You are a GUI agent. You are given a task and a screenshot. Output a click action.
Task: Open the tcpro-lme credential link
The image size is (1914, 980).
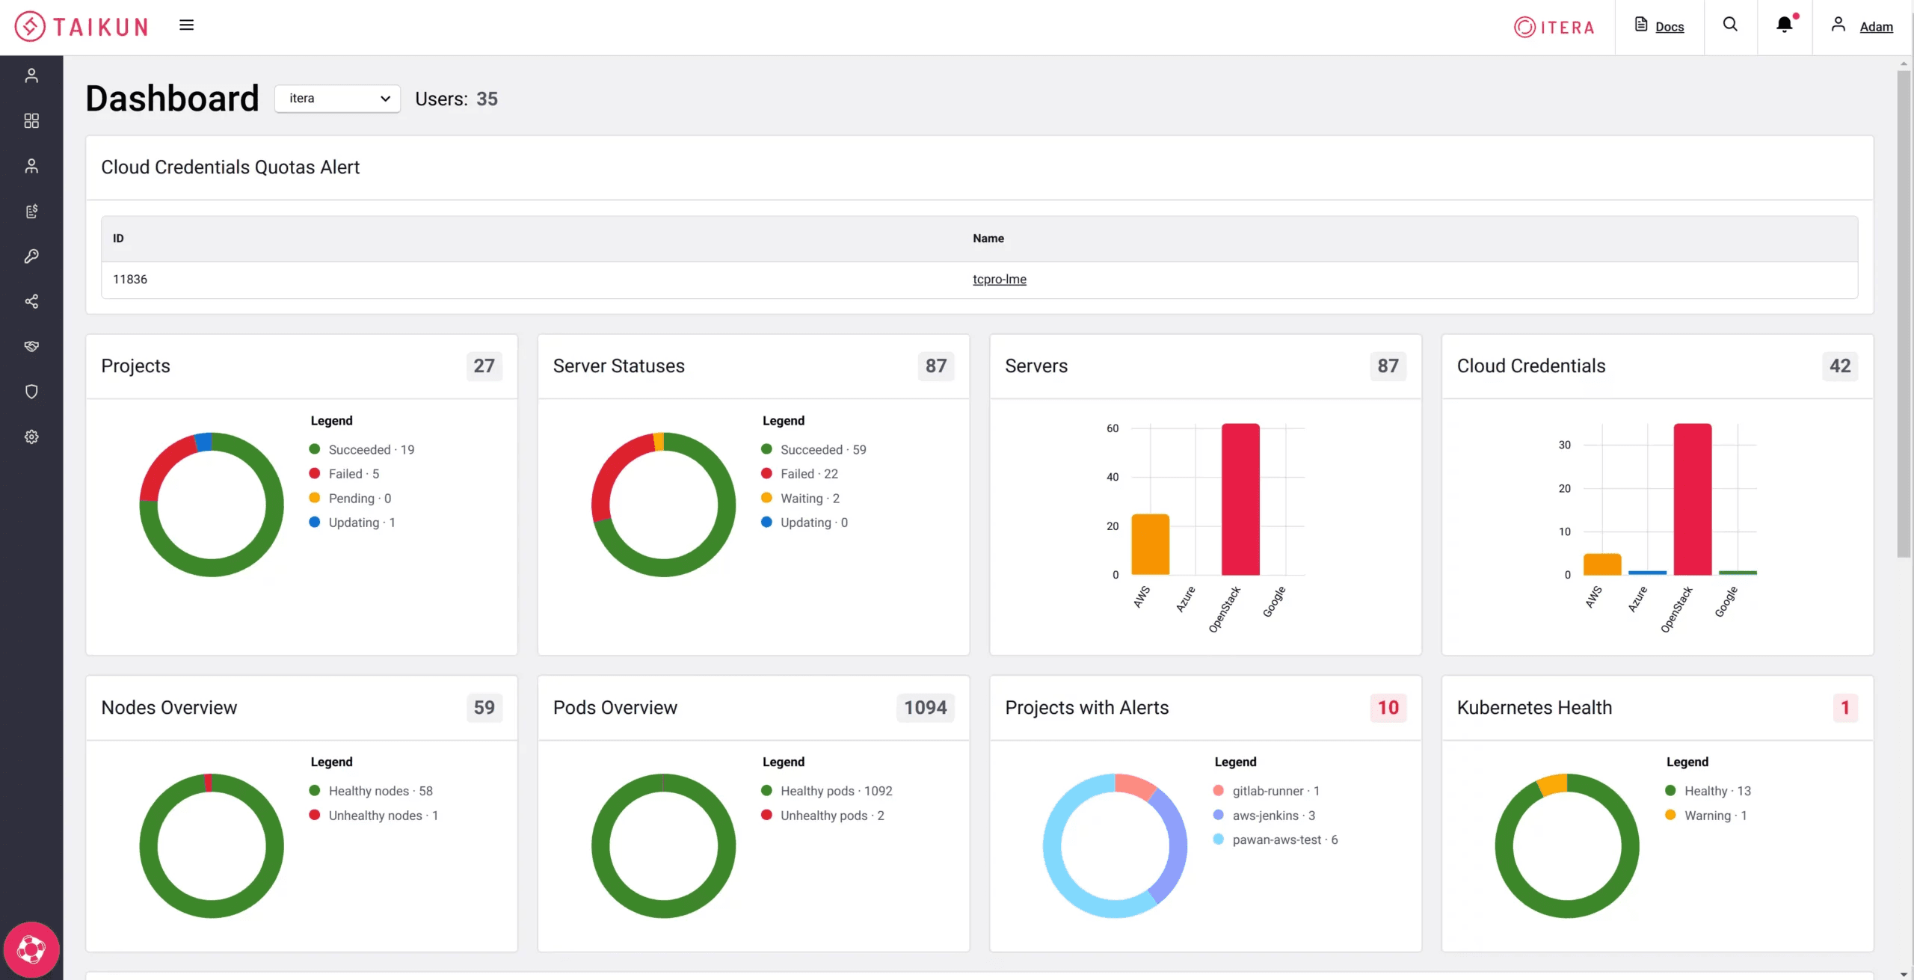point(999,280)
